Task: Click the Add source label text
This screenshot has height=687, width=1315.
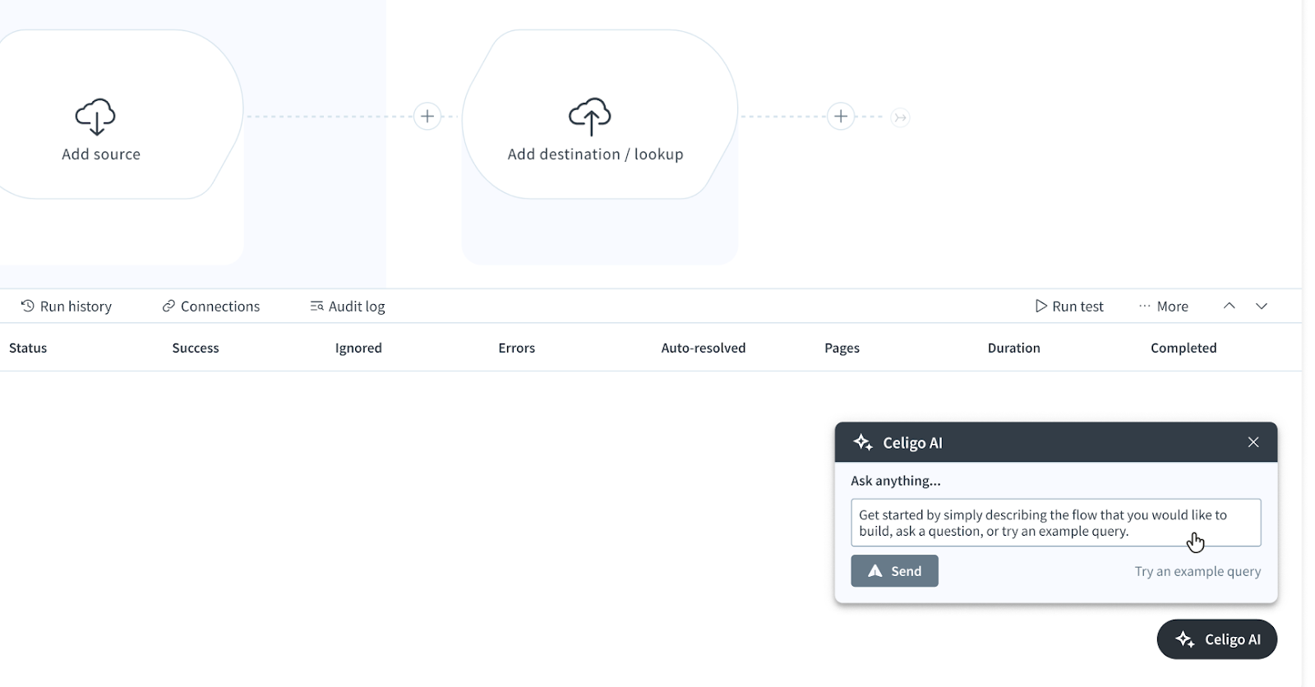Action: 101,154
